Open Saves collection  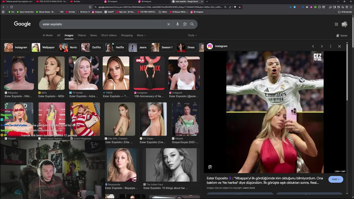342,35
